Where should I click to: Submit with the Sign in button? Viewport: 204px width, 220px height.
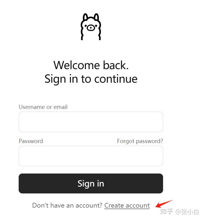click(91, 183)
